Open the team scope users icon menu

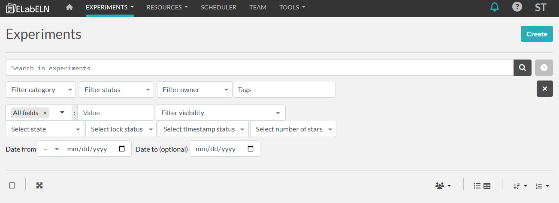(x=443, y=186)
